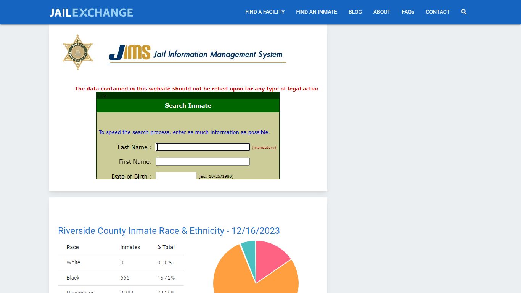Select the White row label
Image resolution: width=521 pixels, height=293 pixels.
tap(73, 262)
